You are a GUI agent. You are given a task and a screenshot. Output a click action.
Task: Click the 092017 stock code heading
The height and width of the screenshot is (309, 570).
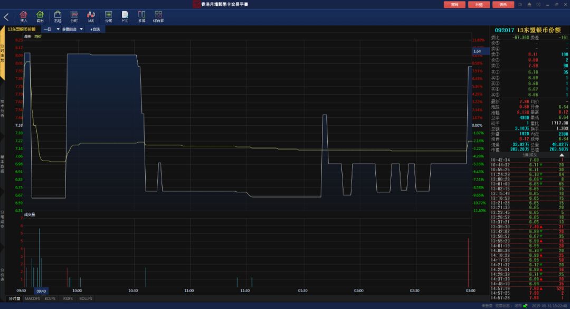(505, 30)
